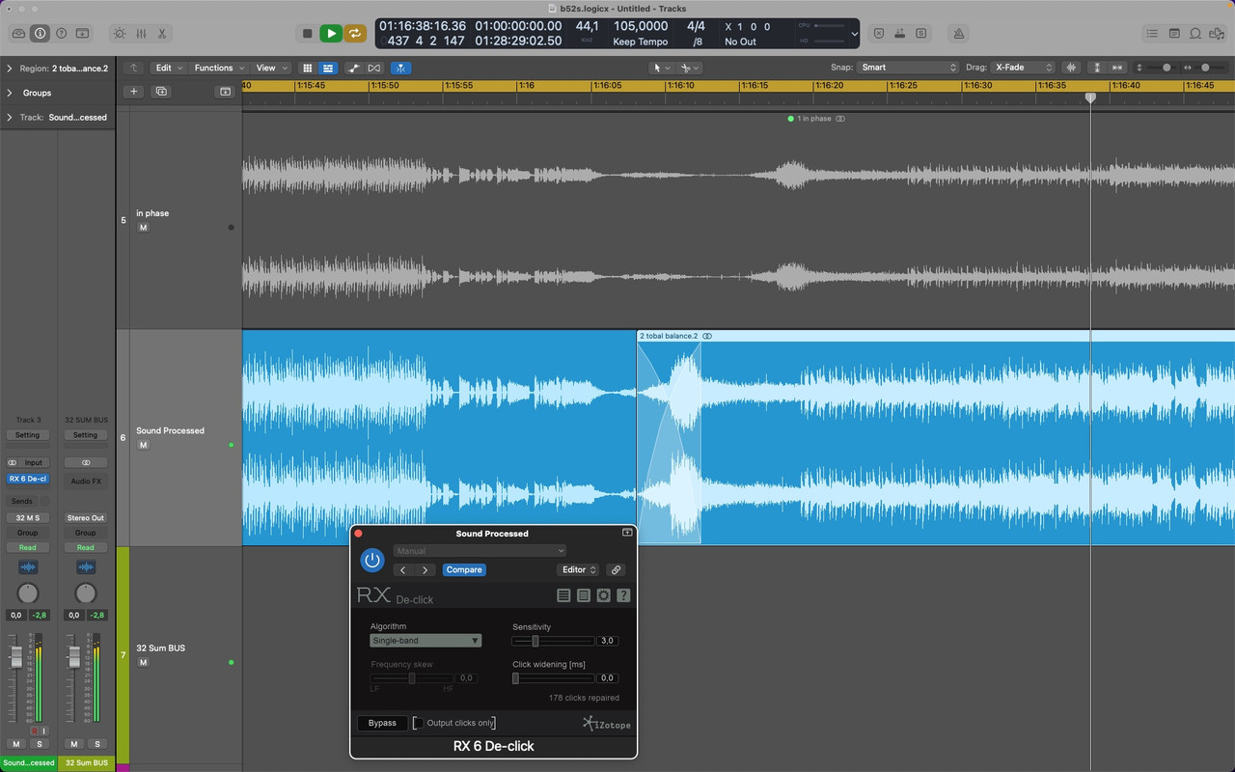
Task: Toggle Show Automation icon
Action: (354, 68)
